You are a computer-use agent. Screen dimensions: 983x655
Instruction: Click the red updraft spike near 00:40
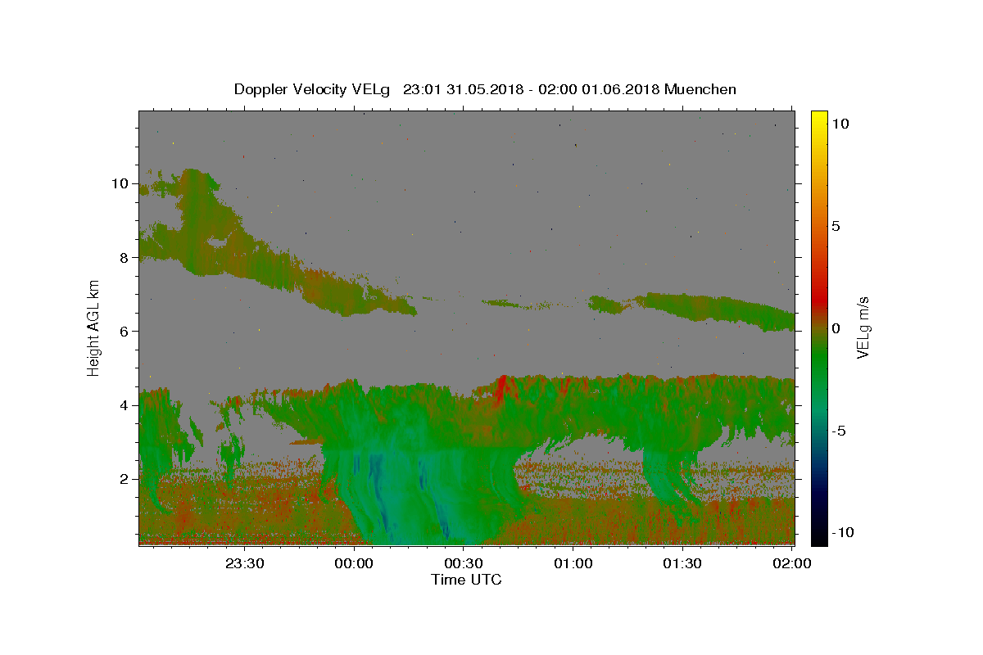[x=501, y=388]
